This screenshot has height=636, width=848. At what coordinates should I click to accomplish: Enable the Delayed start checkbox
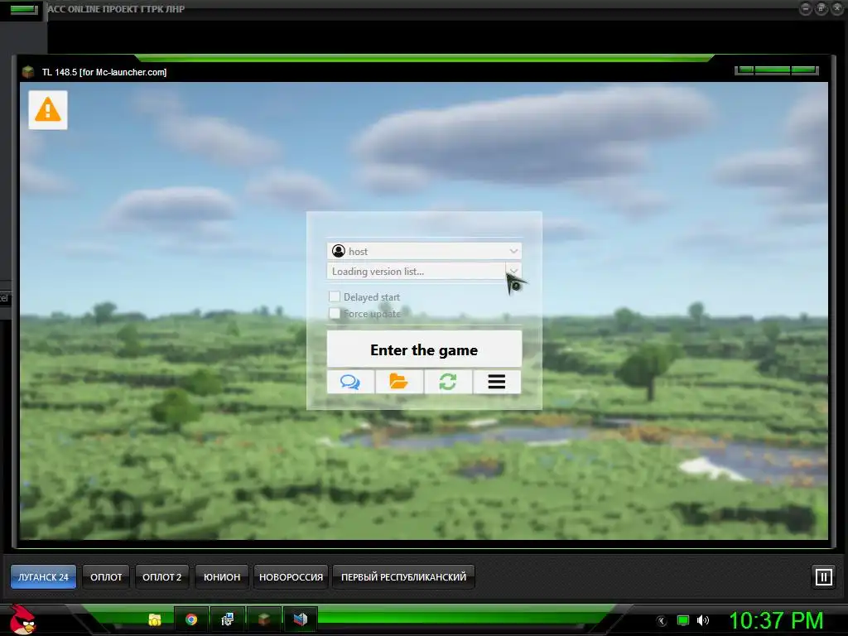[335, 296]
